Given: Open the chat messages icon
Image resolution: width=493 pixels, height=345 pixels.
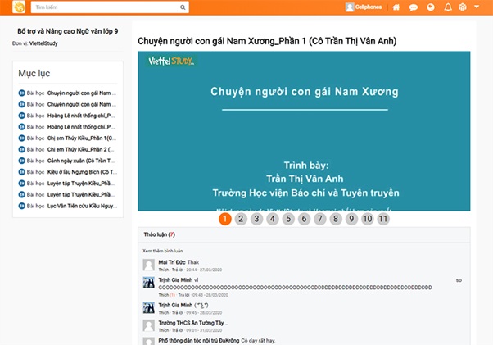Looking at the screenshot, I should tap(414, 7).
